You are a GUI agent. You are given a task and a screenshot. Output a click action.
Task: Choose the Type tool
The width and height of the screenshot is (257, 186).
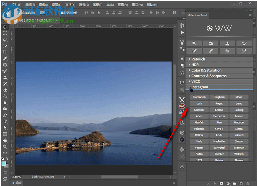[5, 121]
